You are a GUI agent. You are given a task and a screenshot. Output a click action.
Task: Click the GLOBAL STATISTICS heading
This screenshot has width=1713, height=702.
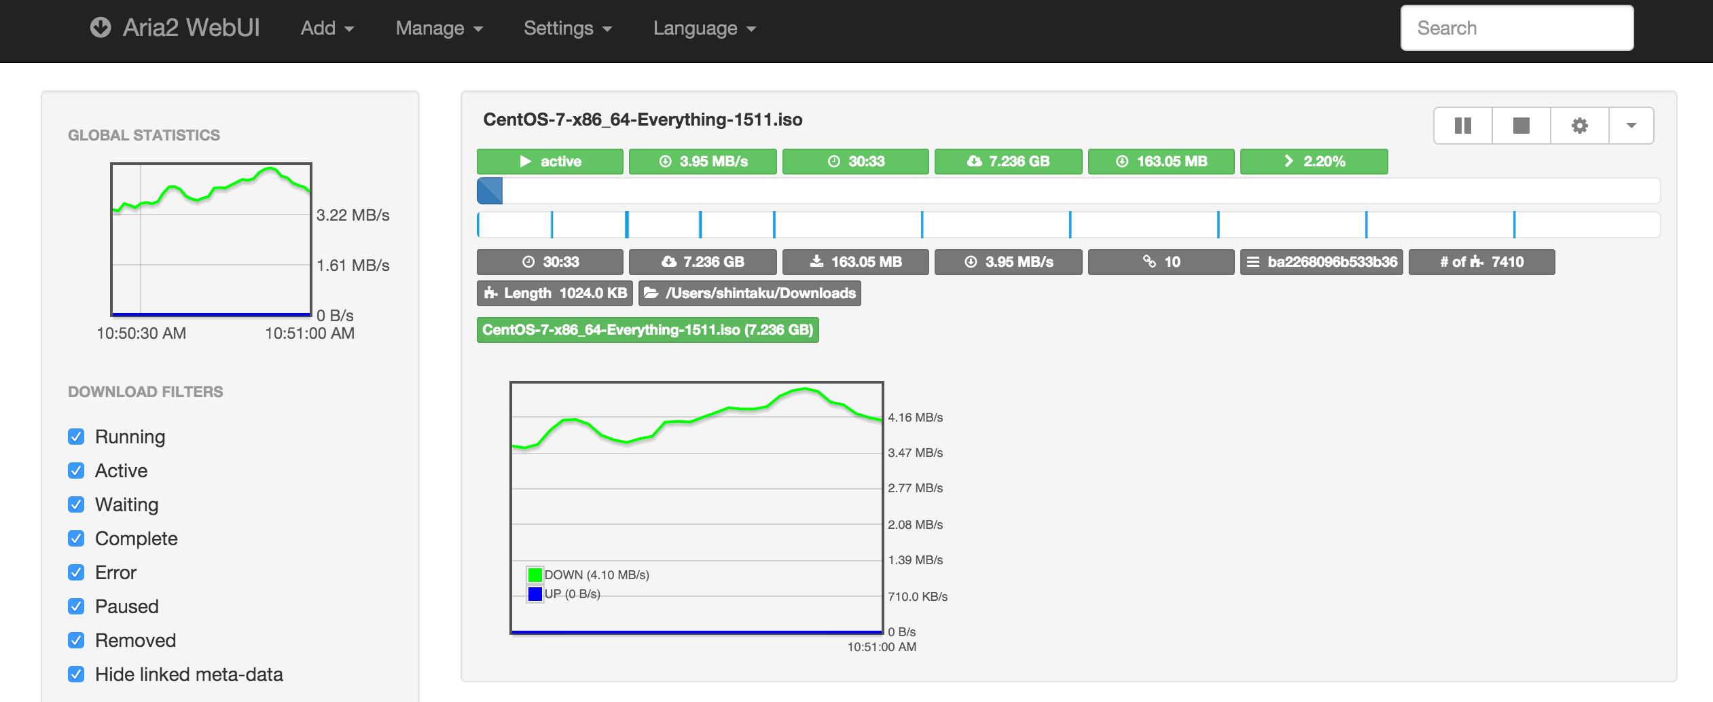tap(144, 135)
